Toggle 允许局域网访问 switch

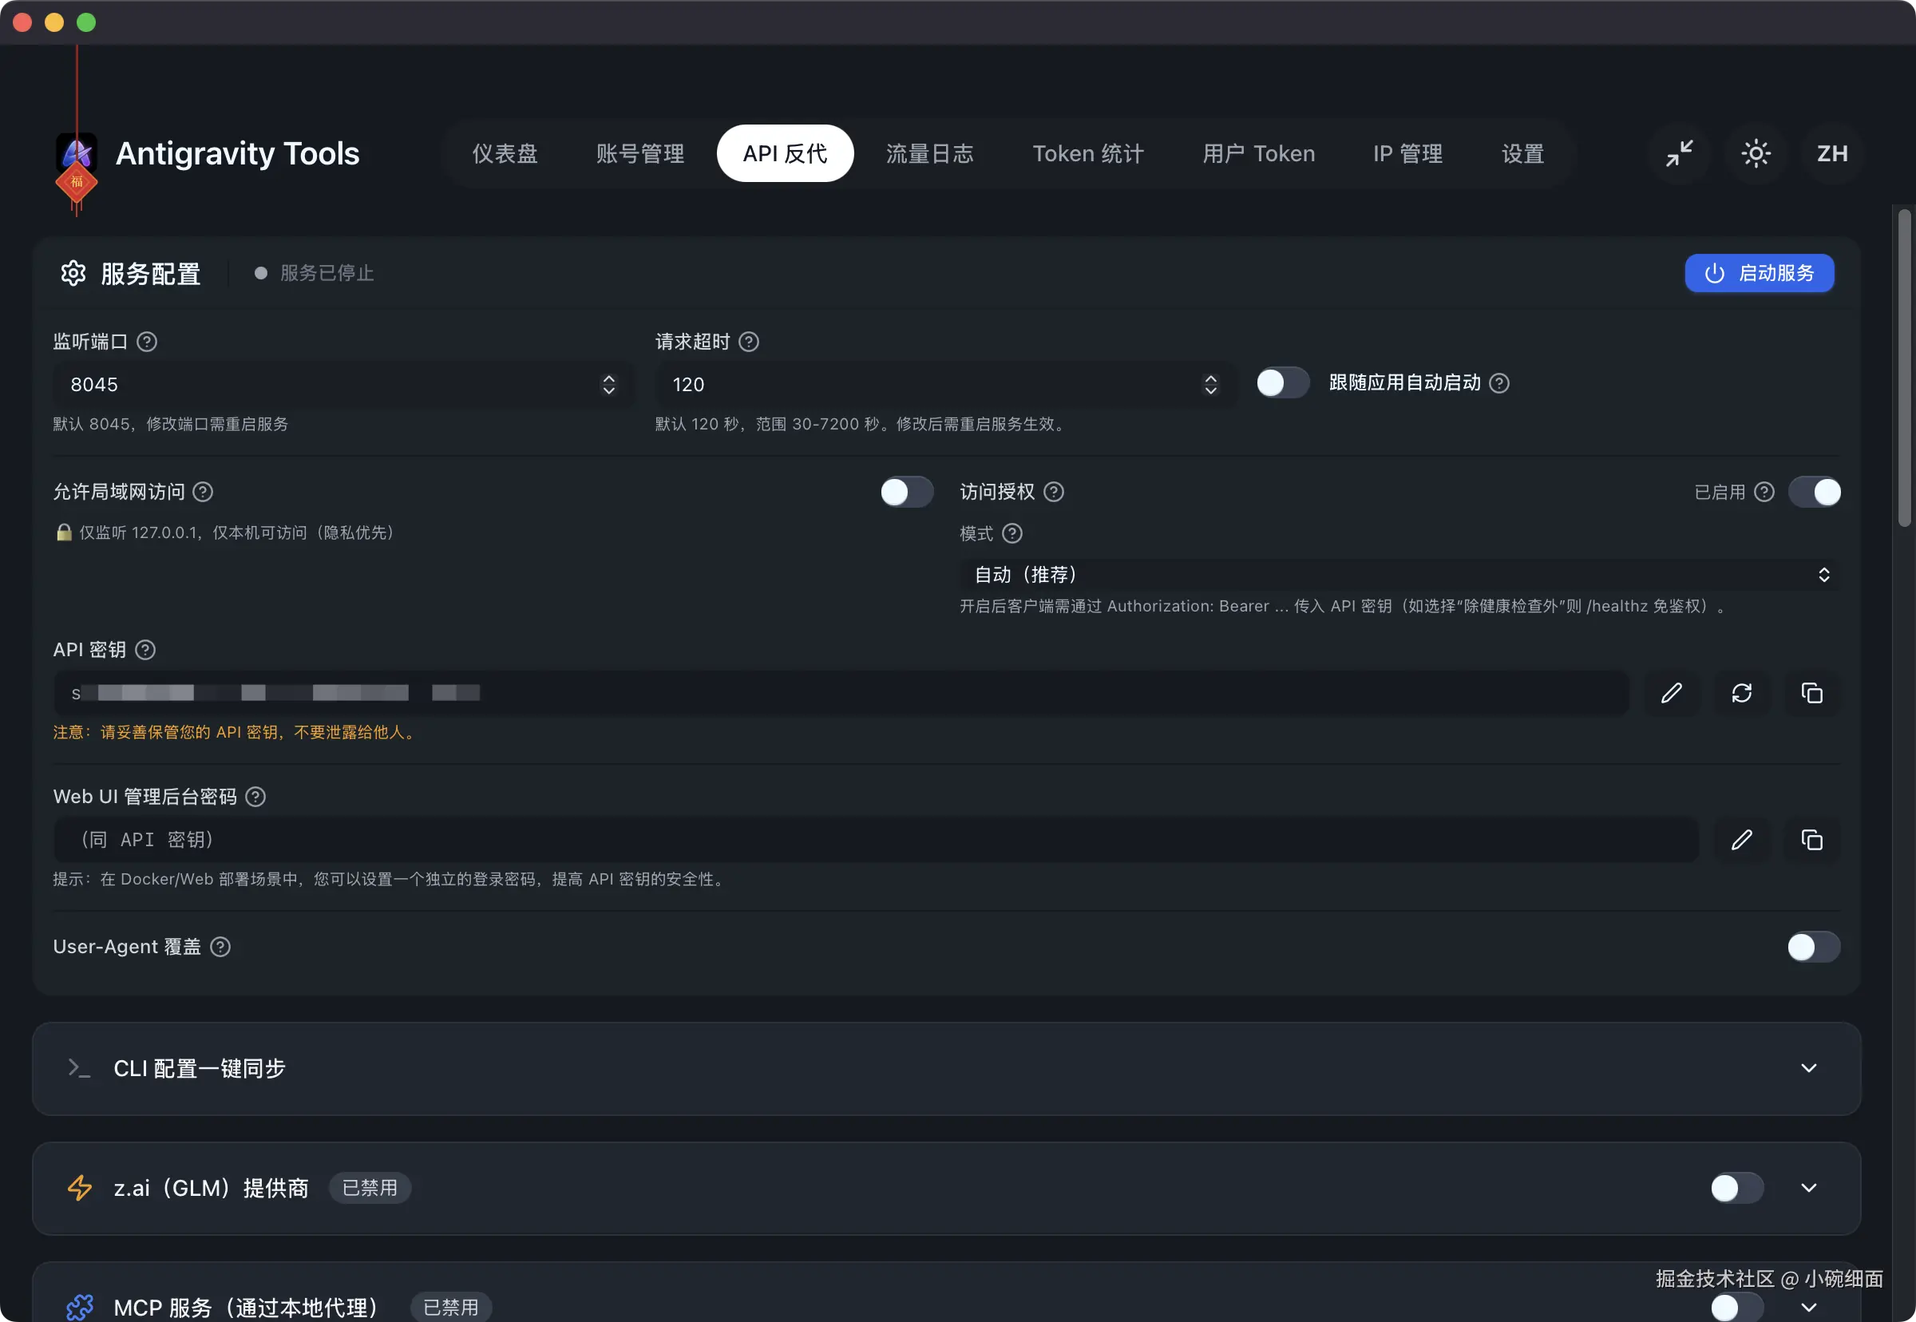[x=905, y=492]
